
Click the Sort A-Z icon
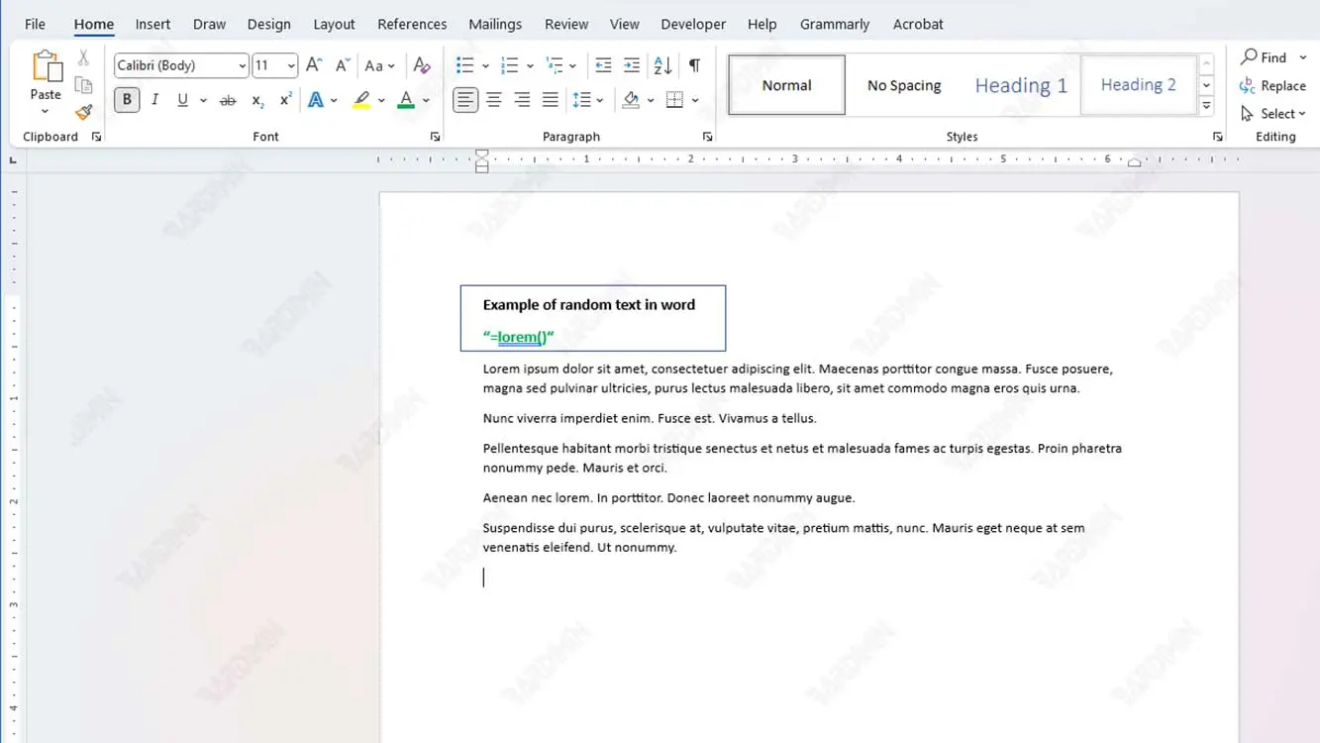(x=662, y=65)
